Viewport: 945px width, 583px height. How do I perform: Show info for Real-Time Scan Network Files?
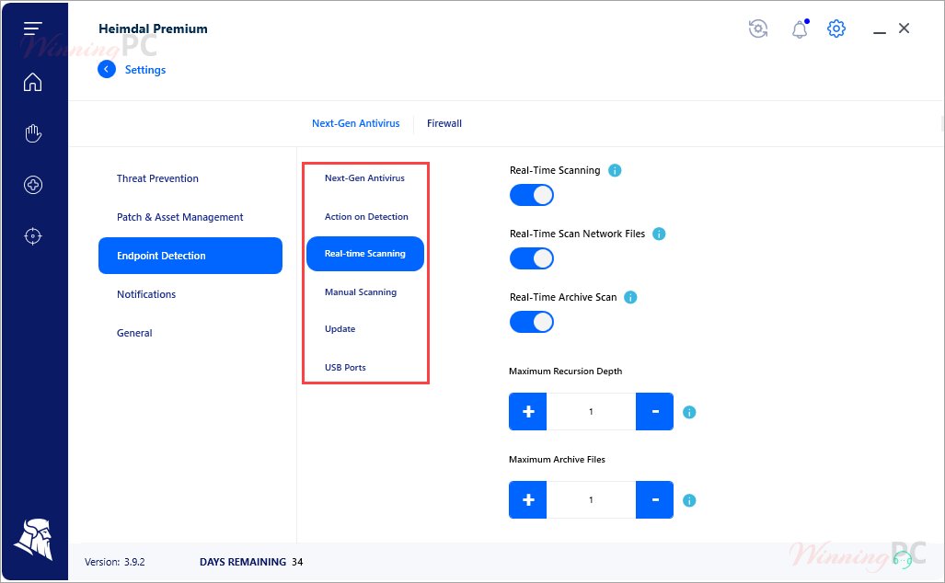660,234
